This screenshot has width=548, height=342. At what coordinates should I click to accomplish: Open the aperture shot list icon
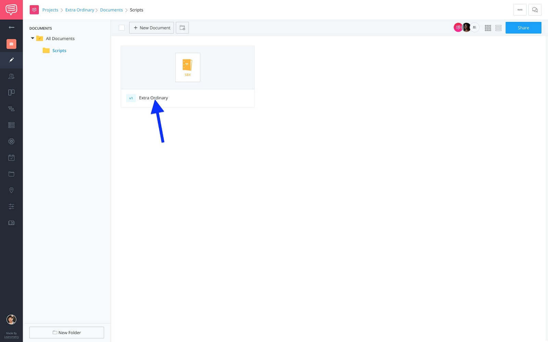click(11, 141)
